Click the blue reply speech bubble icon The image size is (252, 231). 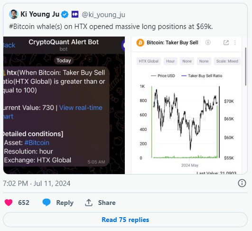tap(47, 203)
